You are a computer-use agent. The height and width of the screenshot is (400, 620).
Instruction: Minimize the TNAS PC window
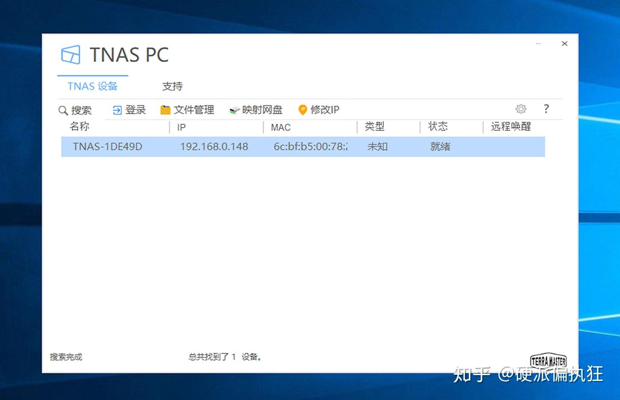[539, 44]
